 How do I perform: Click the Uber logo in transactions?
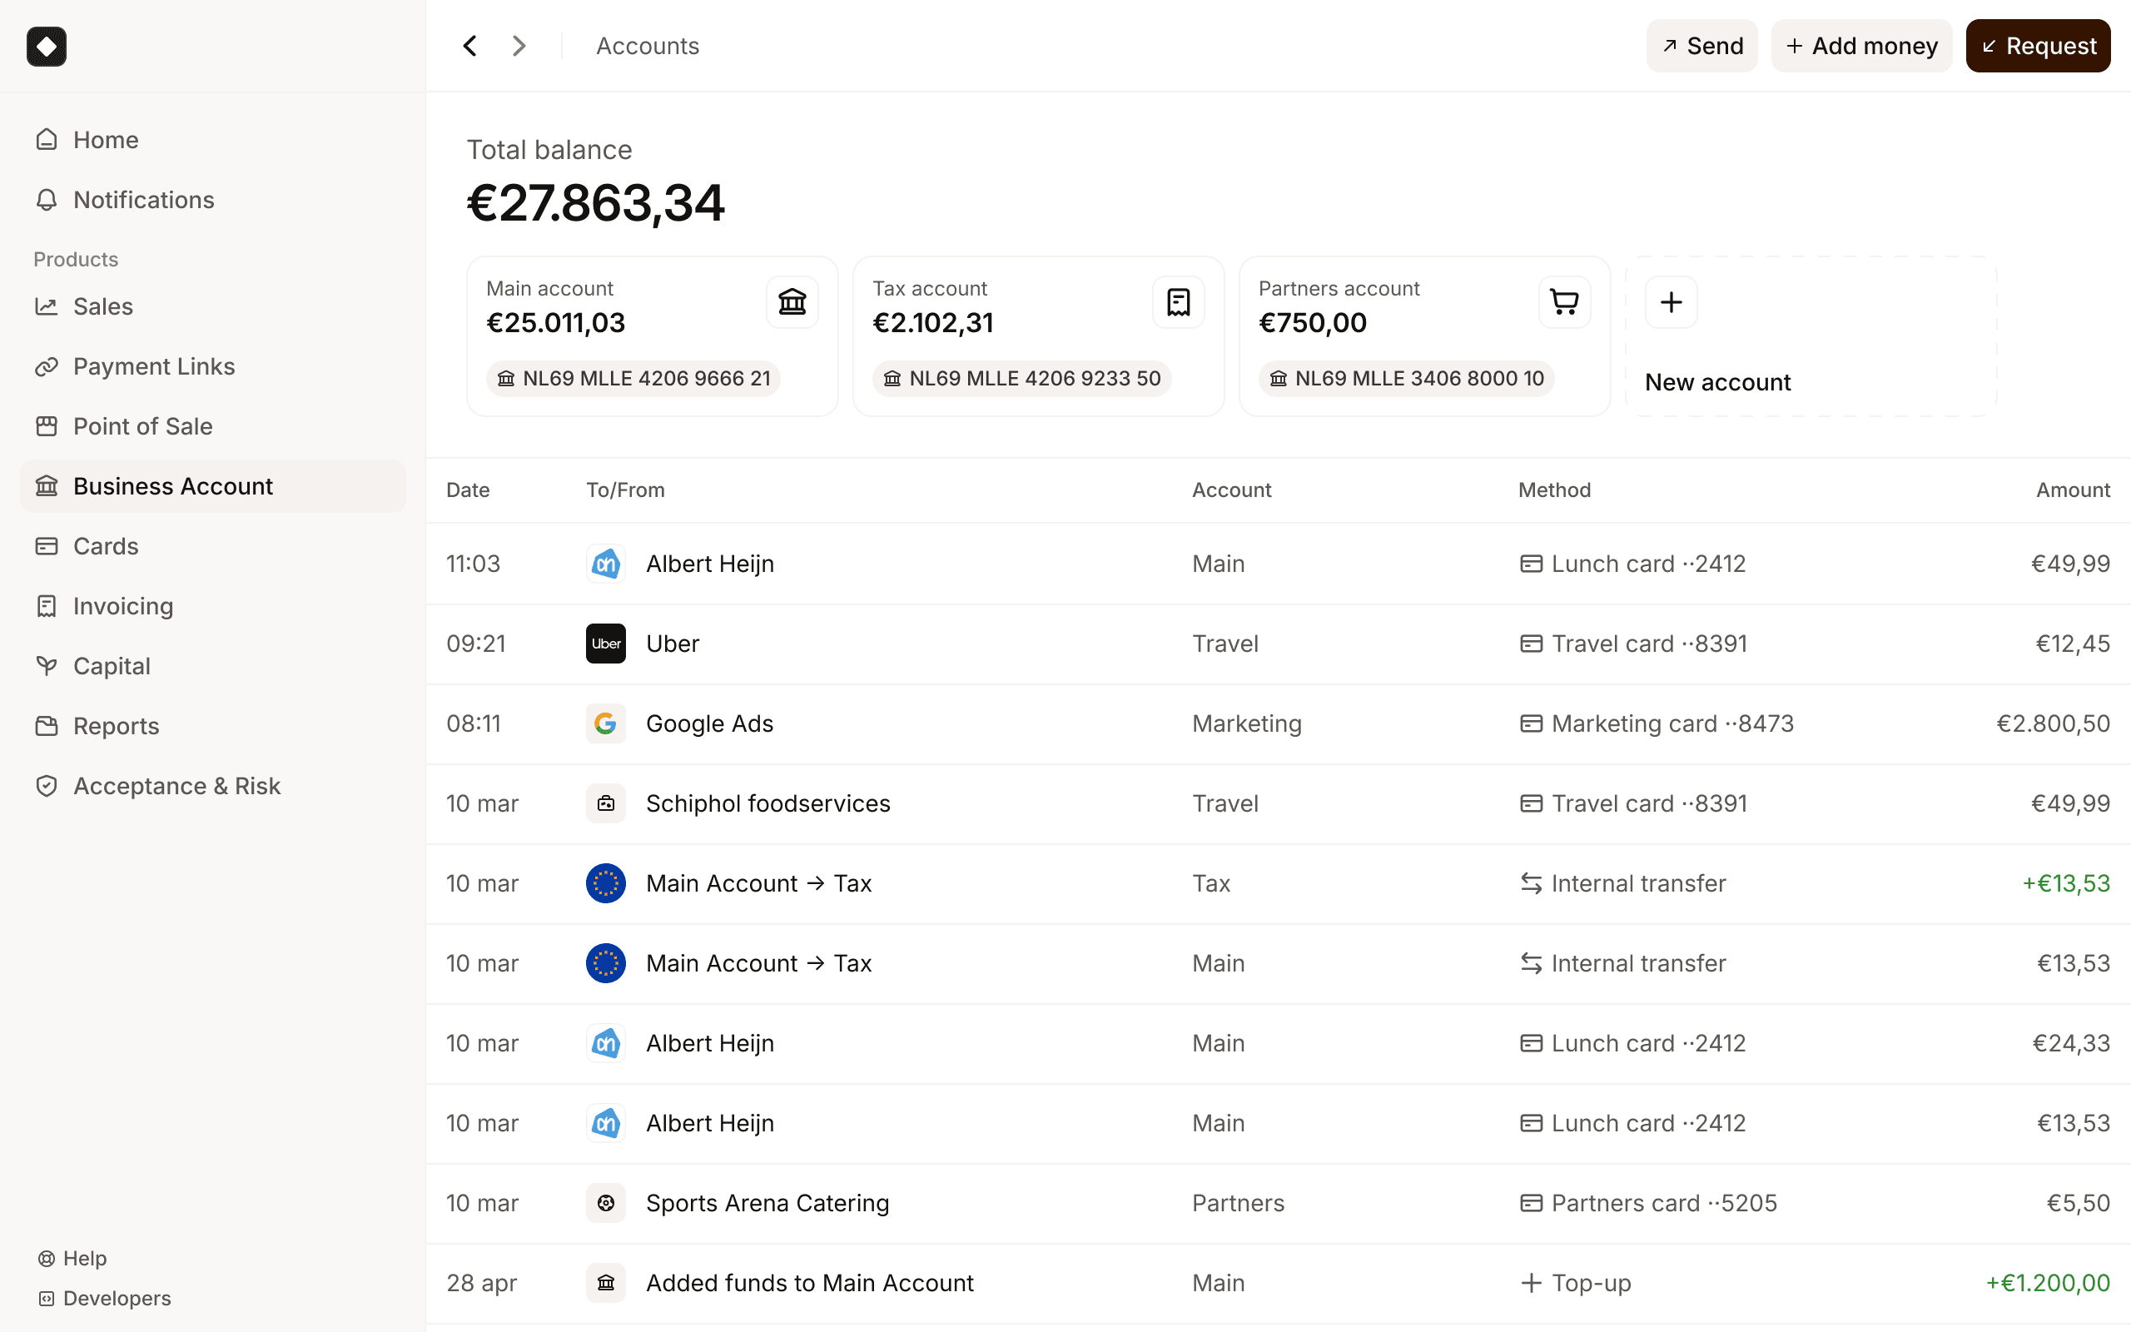click(x=606, y=643)
